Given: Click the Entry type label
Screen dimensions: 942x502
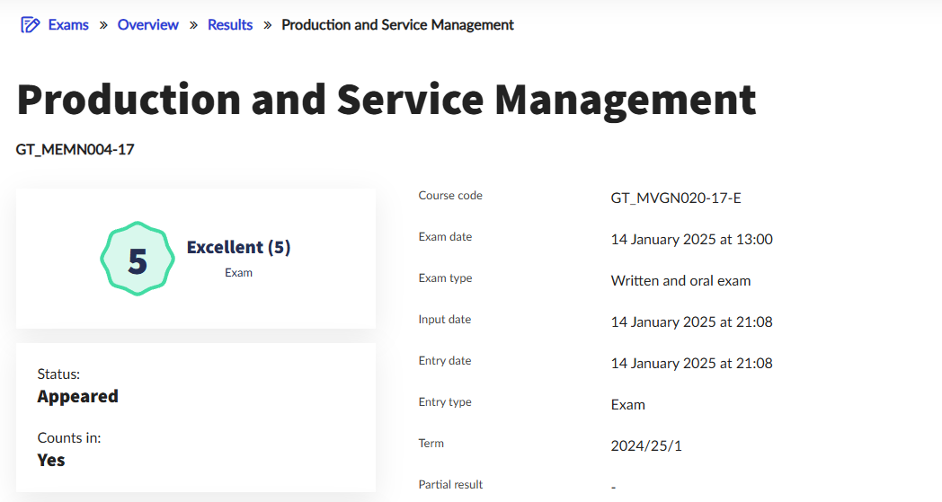Looking at the screenshot, I should [x=445, y=402].
